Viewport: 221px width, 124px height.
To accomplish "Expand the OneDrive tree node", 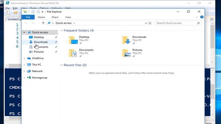I will coord(24,58).
